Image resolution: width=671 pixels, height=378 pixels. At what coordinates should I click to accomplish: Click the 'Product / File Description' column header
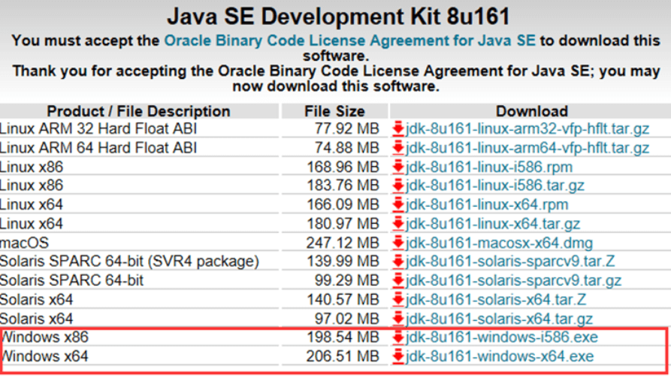pyautogui.click(x=139, y=111)
